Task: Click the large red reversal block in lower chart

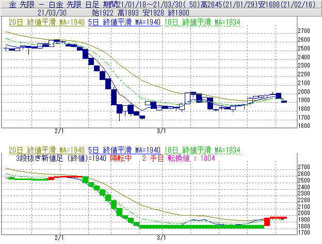Action: [x=267, y=222]
